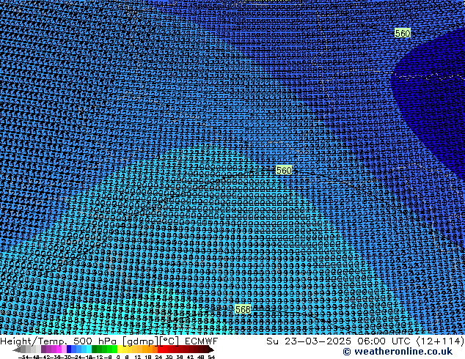Click the 568 height contour label
This screenshot has height=359, width=465.
click(x=243, y=309)
